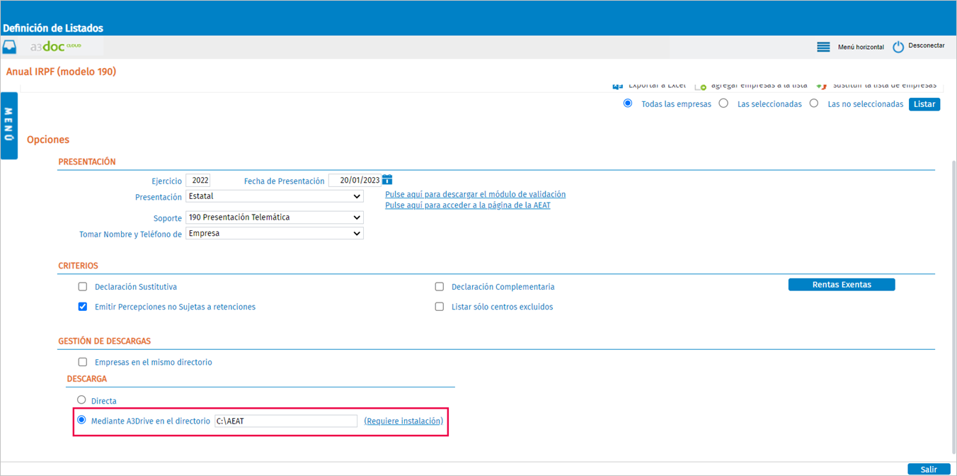Follow link to AEAT page
This screenshot has width=957, height=476.
pos(468,205)
